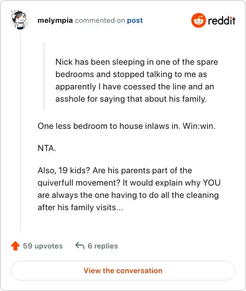Click the '59 upvotes' count

[42, 246]
